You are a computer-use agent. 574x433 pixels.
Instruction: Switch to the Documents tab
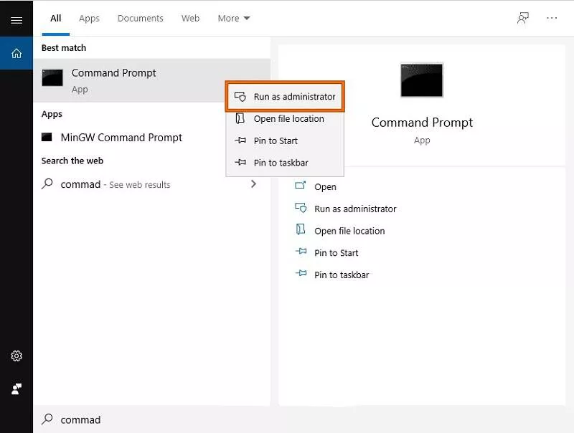click(140, 19)
